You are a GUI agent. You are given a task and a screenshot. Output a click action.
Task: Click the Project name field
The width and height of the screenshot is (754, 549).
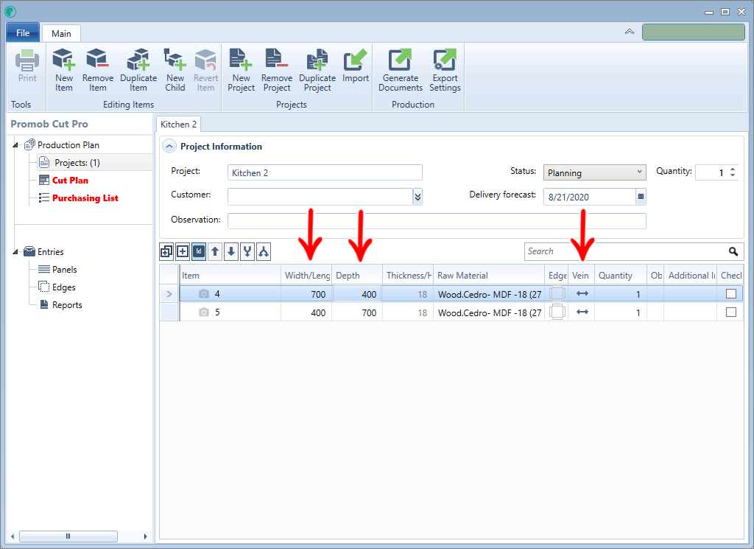pyautogui.click(x=325, y=172)
